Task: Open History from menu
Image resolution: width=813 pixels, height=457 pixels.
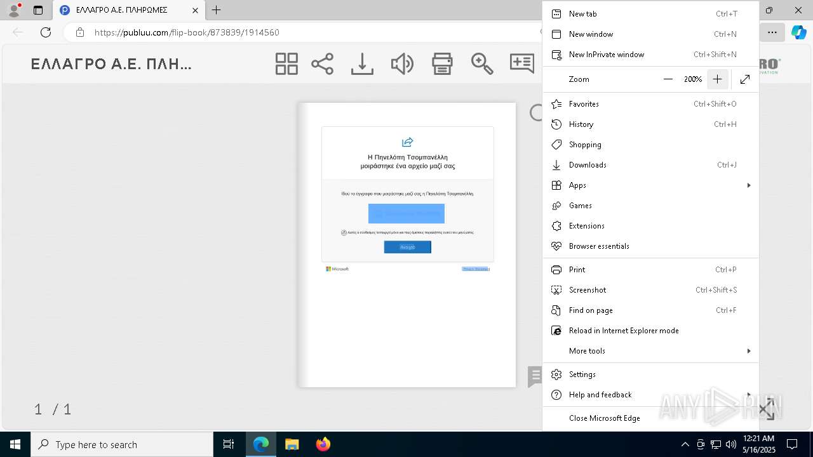Action: tap(650, 124)
